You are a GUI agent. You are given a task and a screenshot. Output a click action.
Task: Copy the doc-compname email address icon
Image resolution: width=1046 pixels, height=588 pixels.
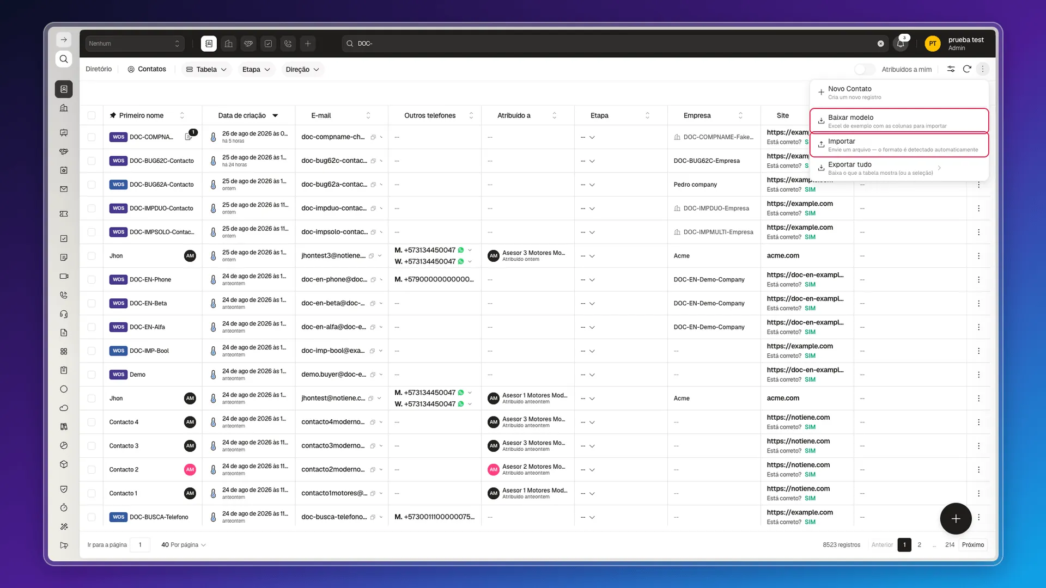pos(373,137)
